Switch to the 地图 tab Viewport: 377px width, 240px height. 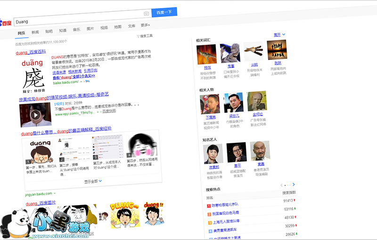(118, 27)
